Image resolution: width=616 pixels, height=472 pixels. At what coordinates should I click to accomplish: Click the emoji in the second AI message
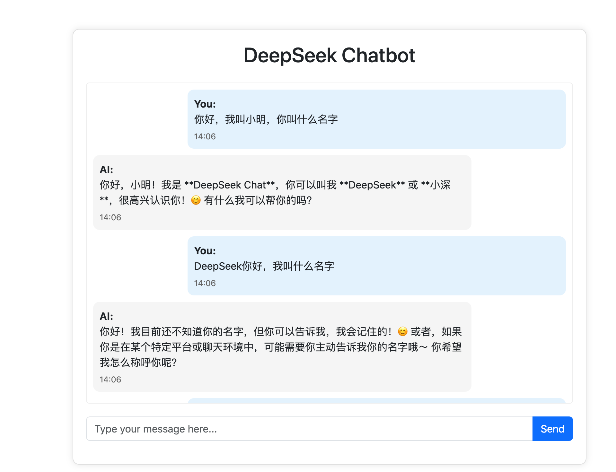[x=402, y=332]
